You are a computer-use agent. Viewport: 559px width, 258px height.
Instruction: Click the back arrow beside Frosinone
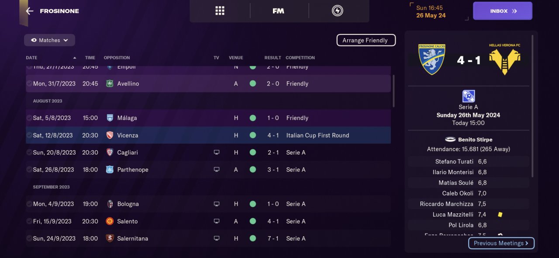(x=29, y=11)
